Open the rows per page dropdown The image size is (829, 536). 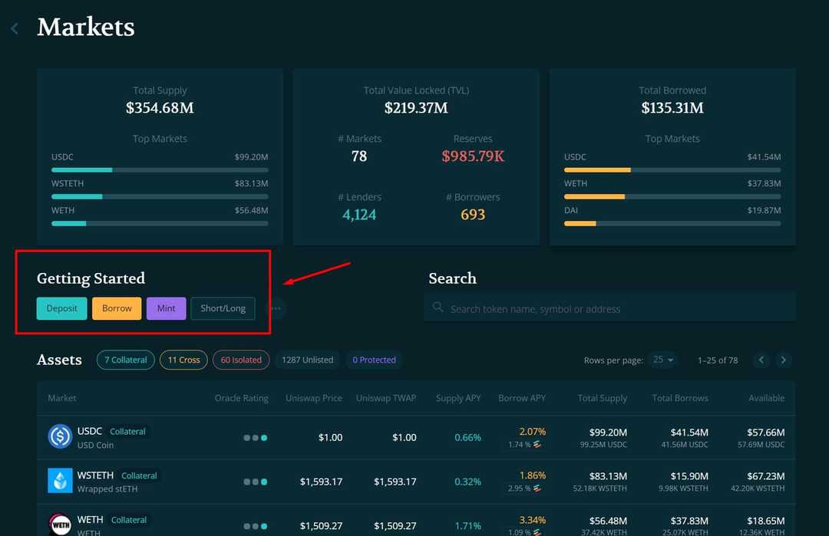[x=662, y=359]
